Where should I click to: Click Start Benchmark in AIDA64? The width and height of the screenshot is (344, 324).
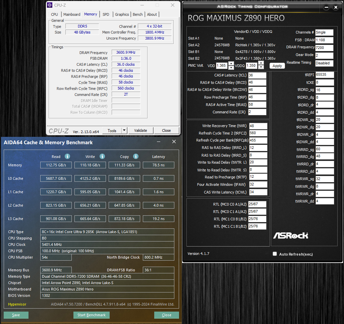coord(92,315)
